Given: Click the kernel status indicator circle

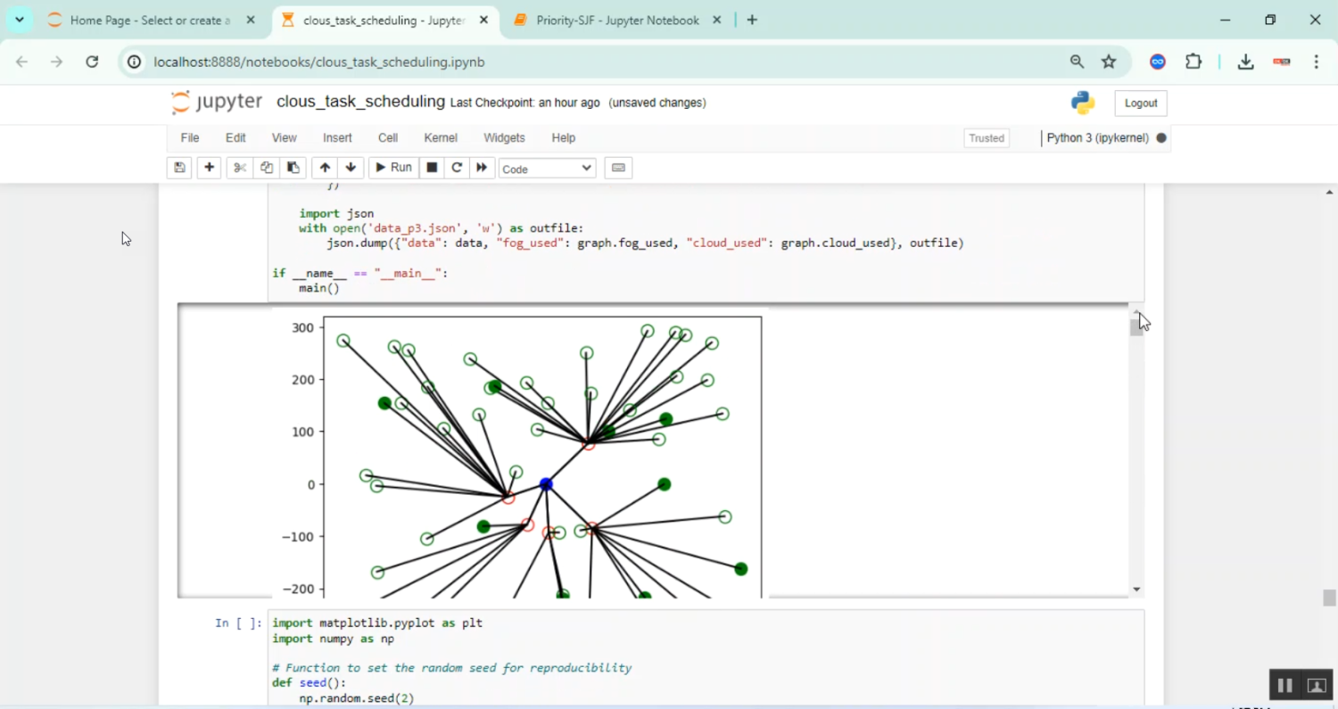Looking at the screenshot, I should [1160, 138].
